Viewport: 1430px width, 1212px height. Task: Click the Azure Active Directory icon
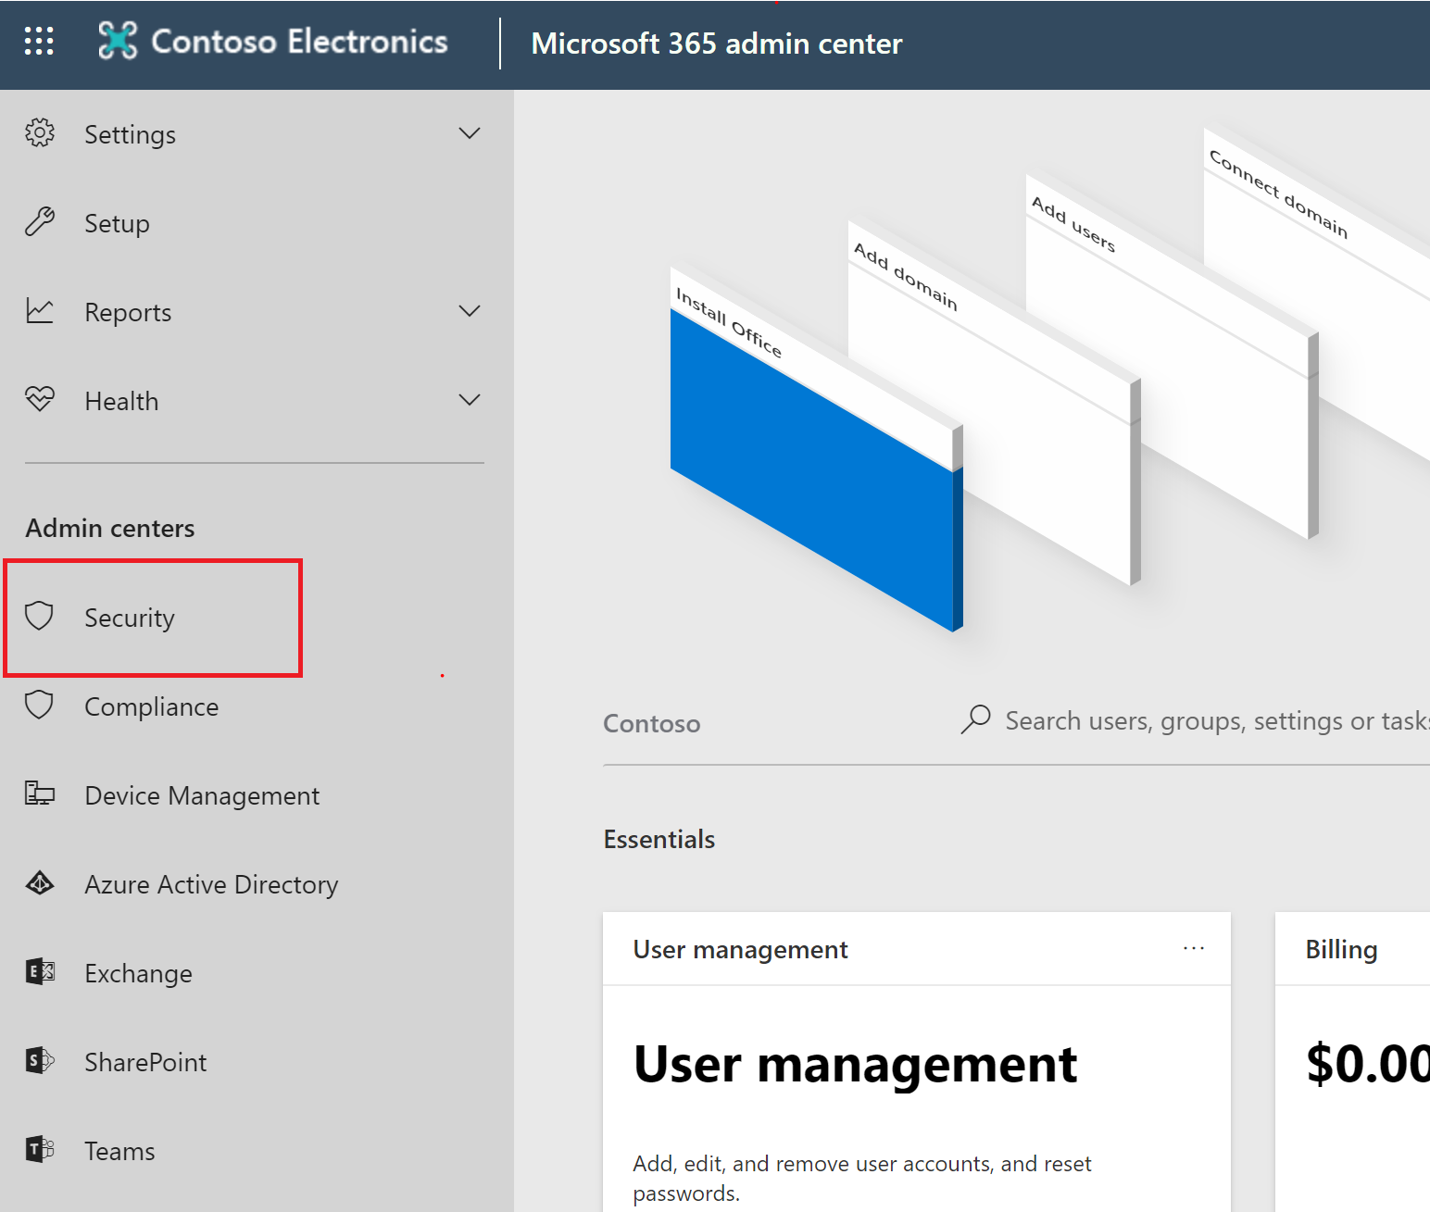click(x=40, y=883)
